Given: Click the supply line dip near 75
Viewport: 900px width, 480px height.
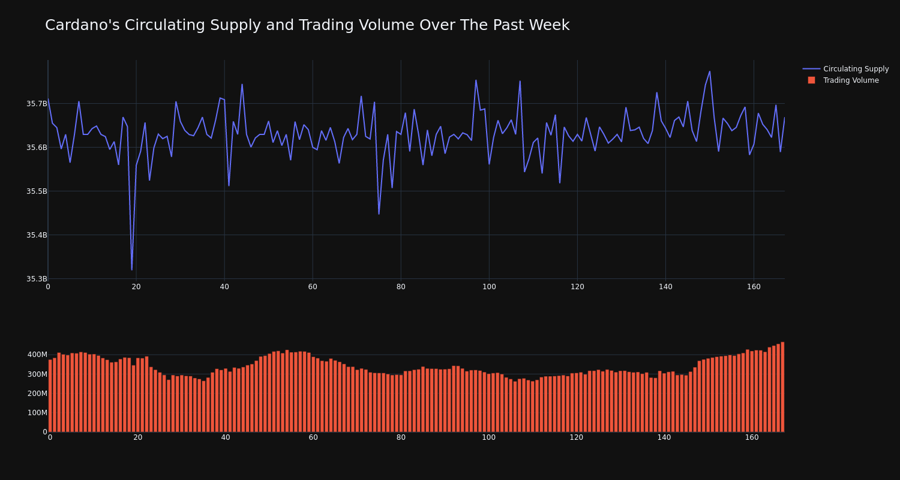Looking at the screenshot, I should pyautogui.click(x=379, y=214).
